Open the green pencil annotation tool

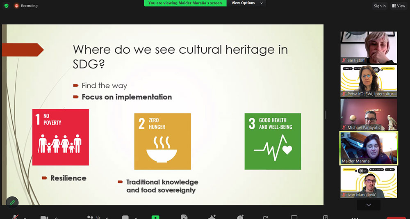tap(12, 202)
